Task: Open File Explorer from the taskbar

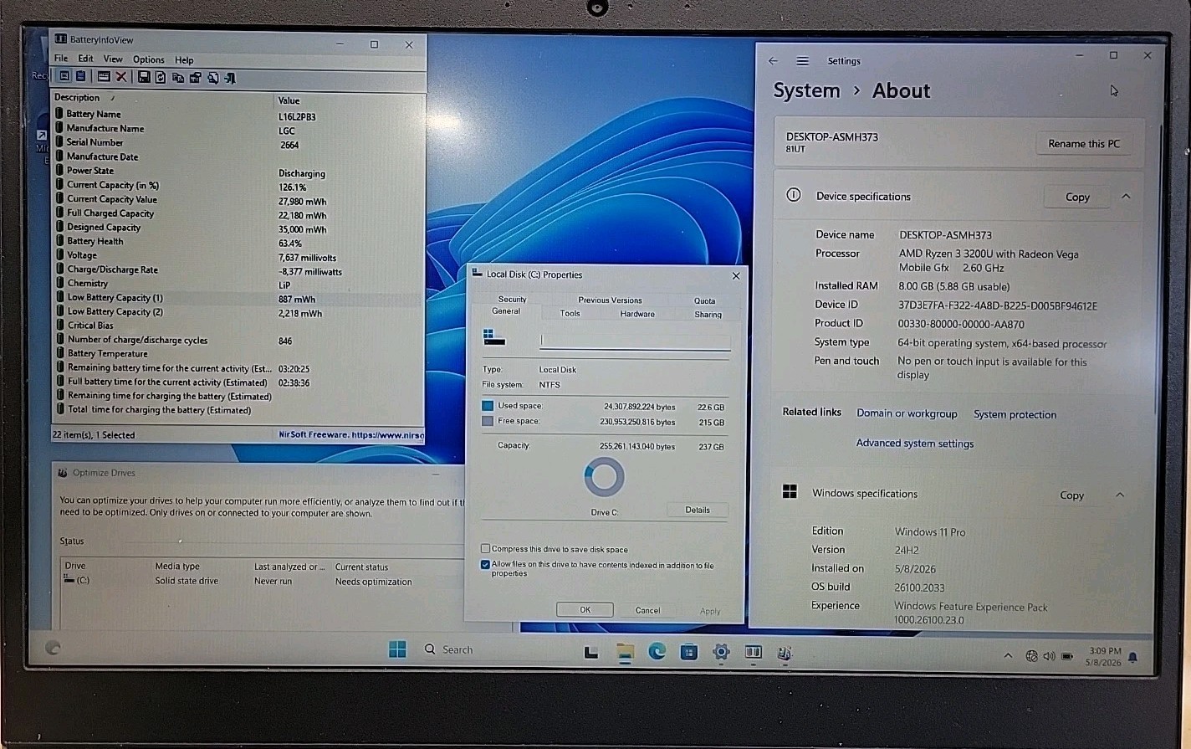Action: (625, 652)
